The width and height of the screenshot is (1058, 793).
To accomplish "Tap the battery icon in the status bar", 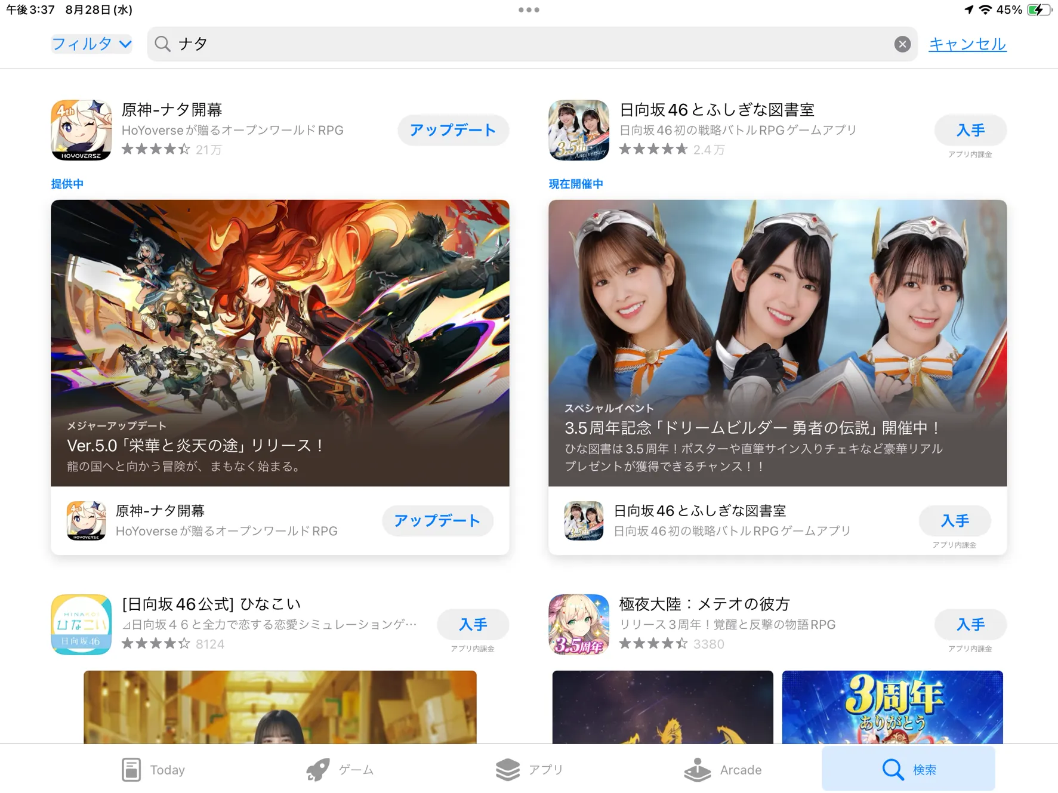I will [1039, 10].
